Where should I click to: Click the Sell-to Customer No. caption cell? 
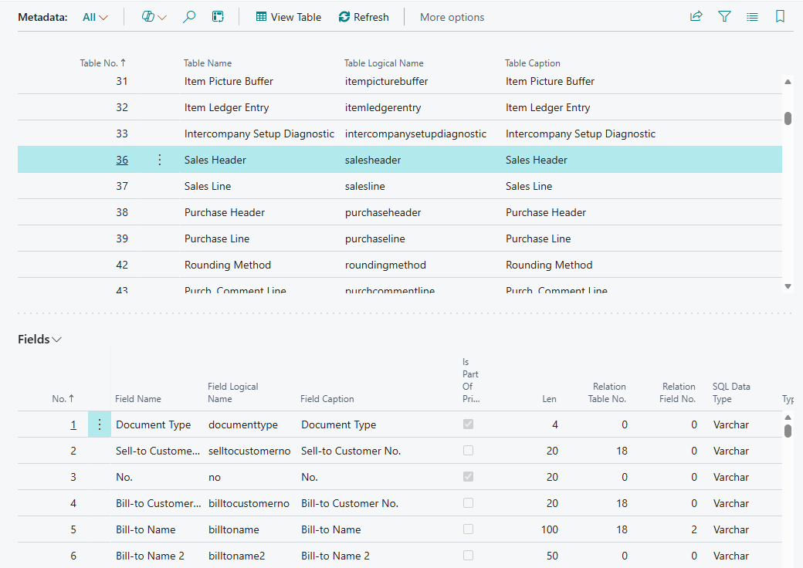[351, 451]
